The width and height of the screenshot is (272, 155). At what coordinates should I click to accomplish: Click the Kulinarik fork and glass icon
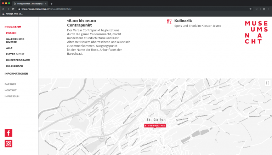[x=169, y=21]
